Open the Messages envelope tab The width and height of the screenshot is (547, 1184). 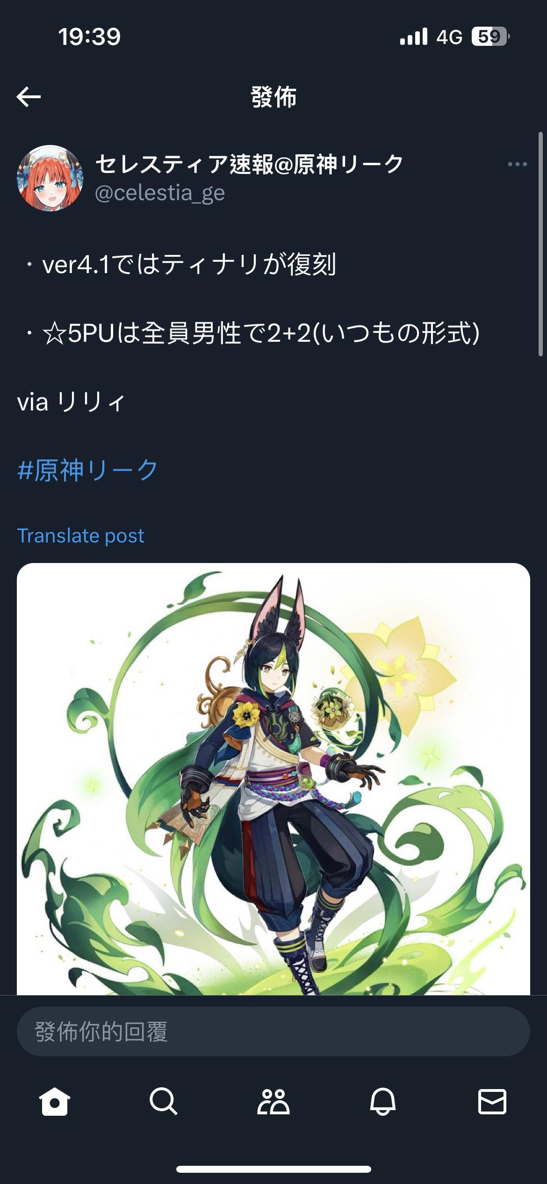[492, 1102]
